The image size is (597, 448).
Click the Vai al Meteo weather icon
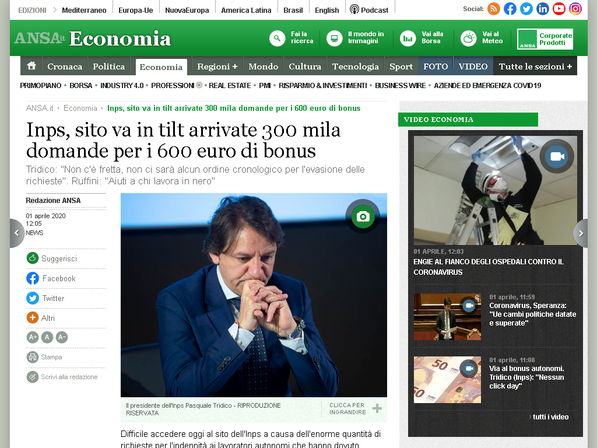(x=469, y=38)
